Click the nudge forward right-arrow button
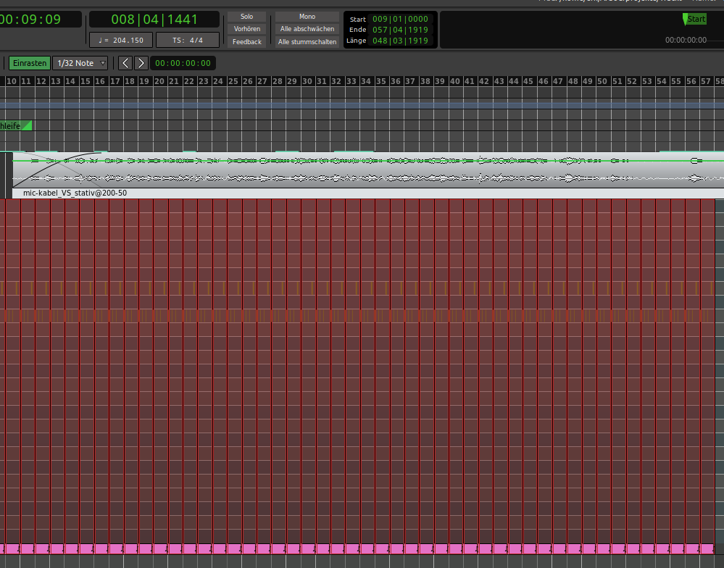The image size is (724, 568). click(141, 63)
